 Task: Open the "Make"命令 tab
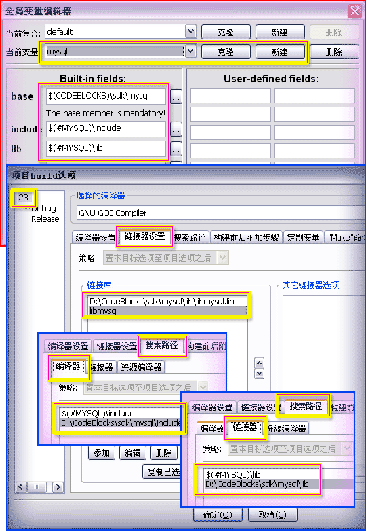(344, 238)
